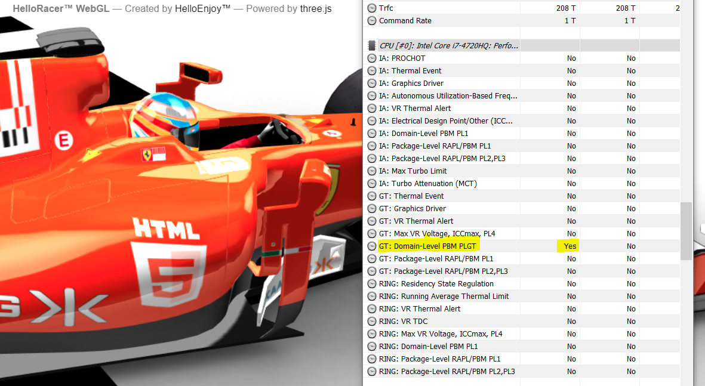Select the highlighted 'GT: Domain-Level PBM PLGT' label
Screen dimensions: 705x386
tap(427, 246)
